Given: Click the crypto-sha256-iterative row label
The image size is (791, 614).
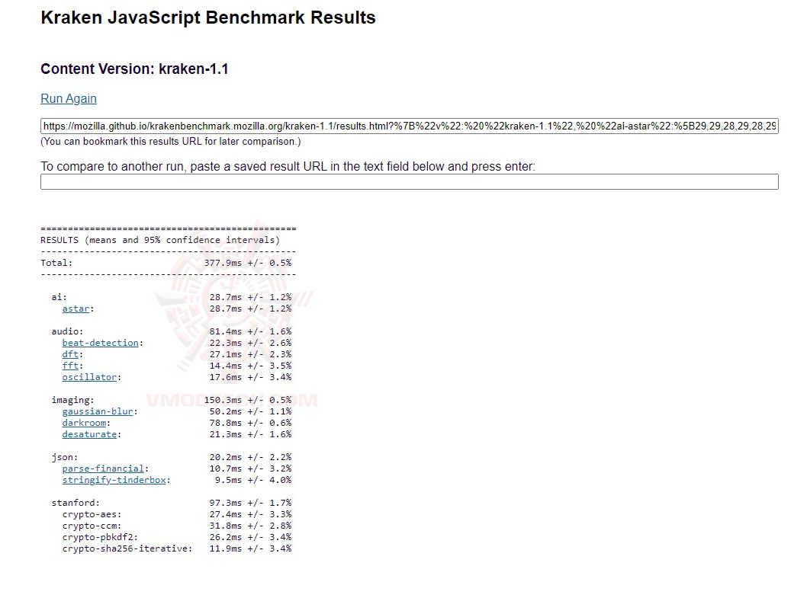Looking at the screenshot, I should (x=127, y=548).
